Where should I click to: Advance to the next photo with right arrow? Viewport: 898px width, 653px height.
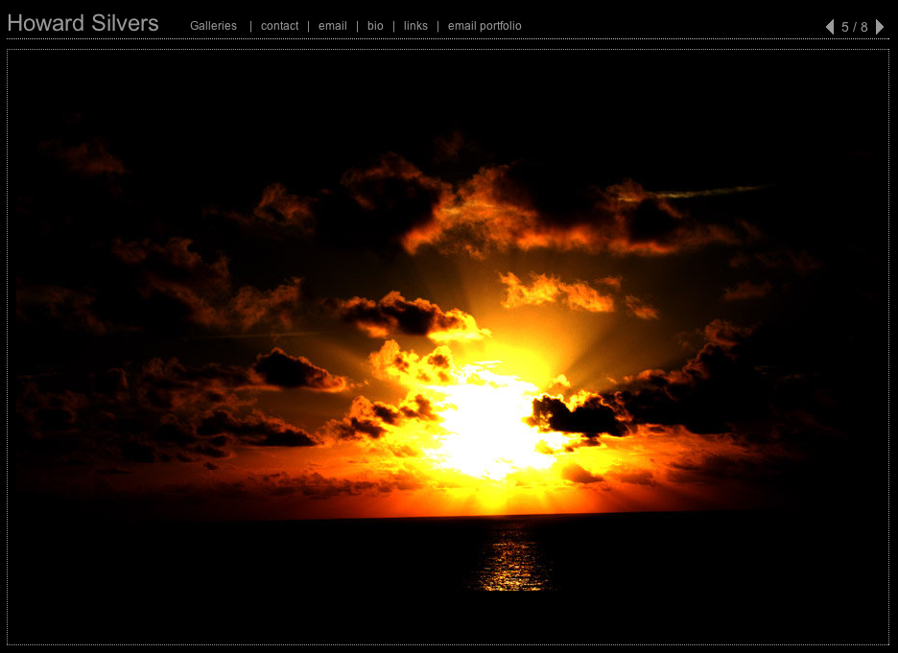tap(880, 27)
